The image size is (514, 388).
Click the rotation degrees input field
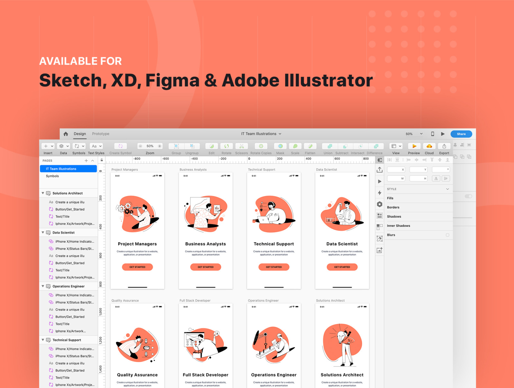tap(441, 170)
